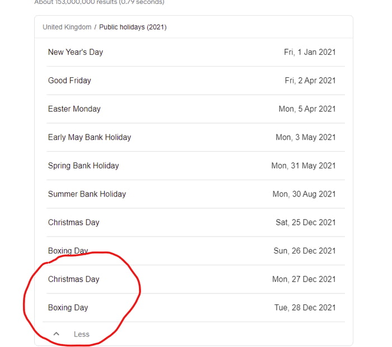Image resolution: width=392 pixels, height=347 pixels.
Task: Click the date "Fri, 1 Jan 2021"
Action: click(x=310, y=52)
